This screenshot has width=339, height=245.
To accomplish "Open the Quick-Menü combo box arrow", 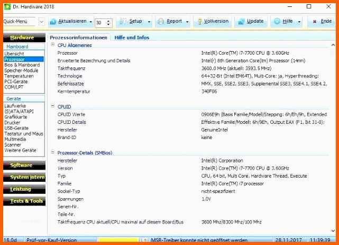I will [41, 22].
